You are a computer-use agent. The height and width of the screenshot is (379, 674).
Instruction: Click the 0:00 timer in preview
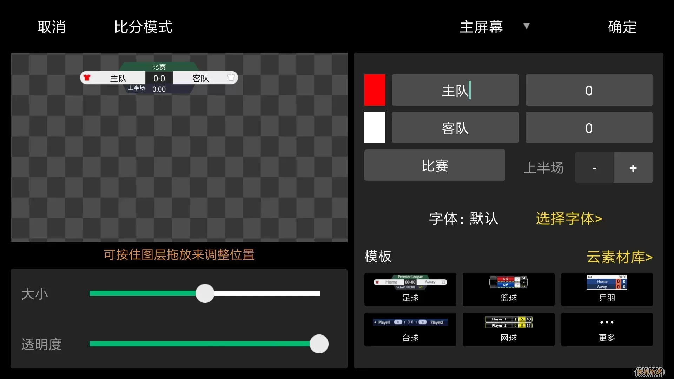click(159, 89)
